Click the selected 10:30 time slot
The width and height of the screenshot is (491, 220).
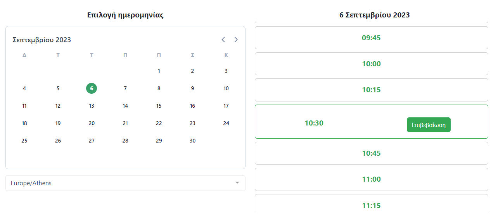tap(314, 123)
